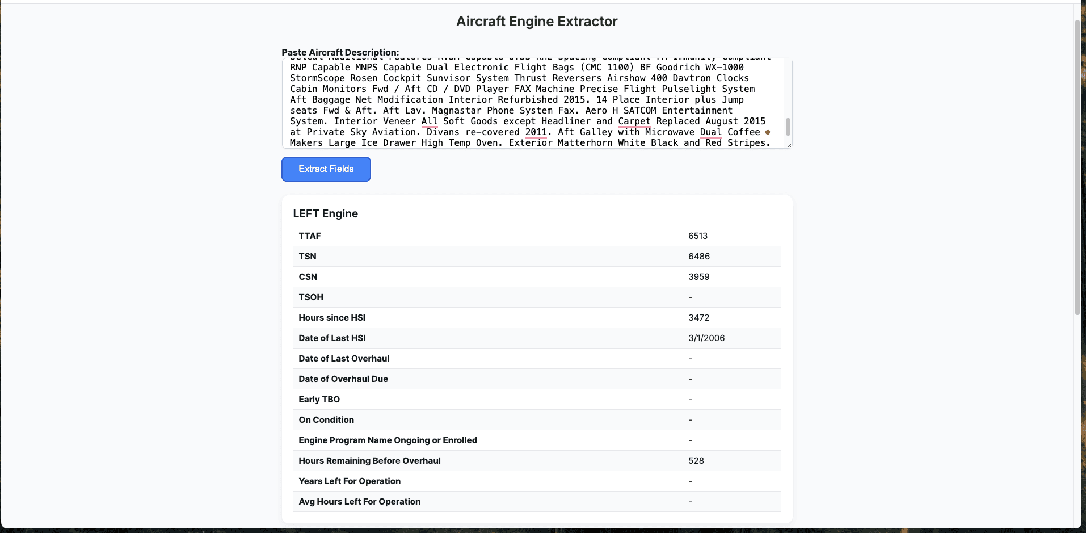Click the Extract Fields button

326,169
